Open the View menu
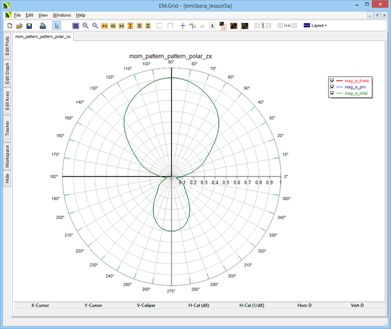 click(x=43, y=15)
